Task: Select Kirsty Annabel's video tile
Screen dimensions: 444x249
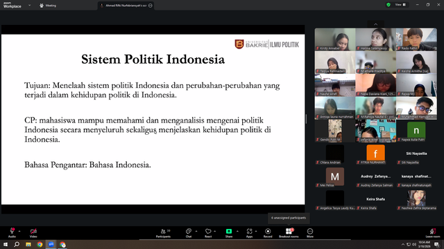Action: coord(335,39)
